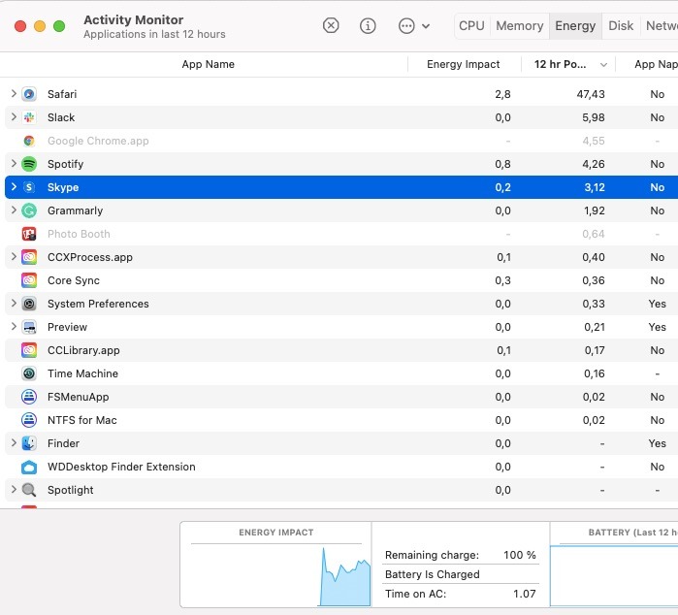Image resolution: width=678 pixels, height=615 pixels.
Task: Click the Energy Impact graph
Action: coord(276,575)
